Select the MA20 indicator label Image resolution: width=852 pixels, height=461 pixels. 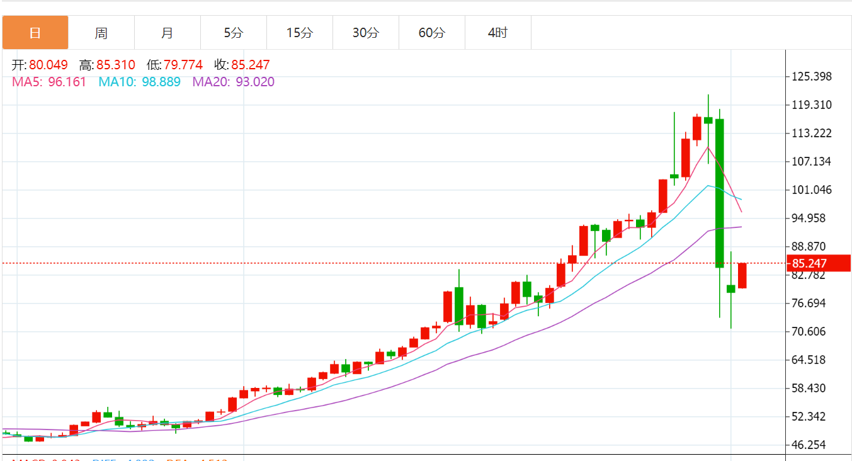click(233, 82)
